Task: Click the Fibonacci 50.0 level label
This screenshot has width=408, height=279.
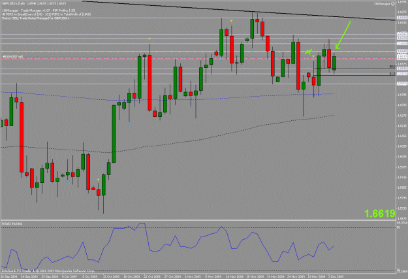Action: [x=392, y=67]
